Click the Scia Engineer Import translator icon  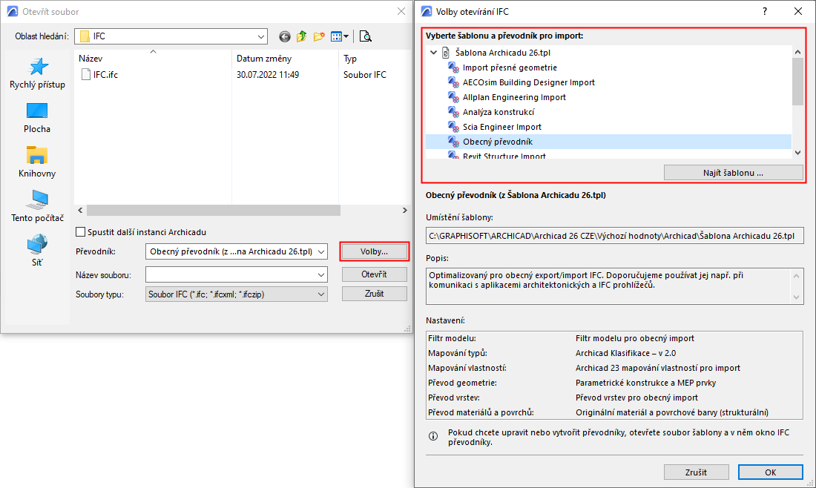point(453,127)
